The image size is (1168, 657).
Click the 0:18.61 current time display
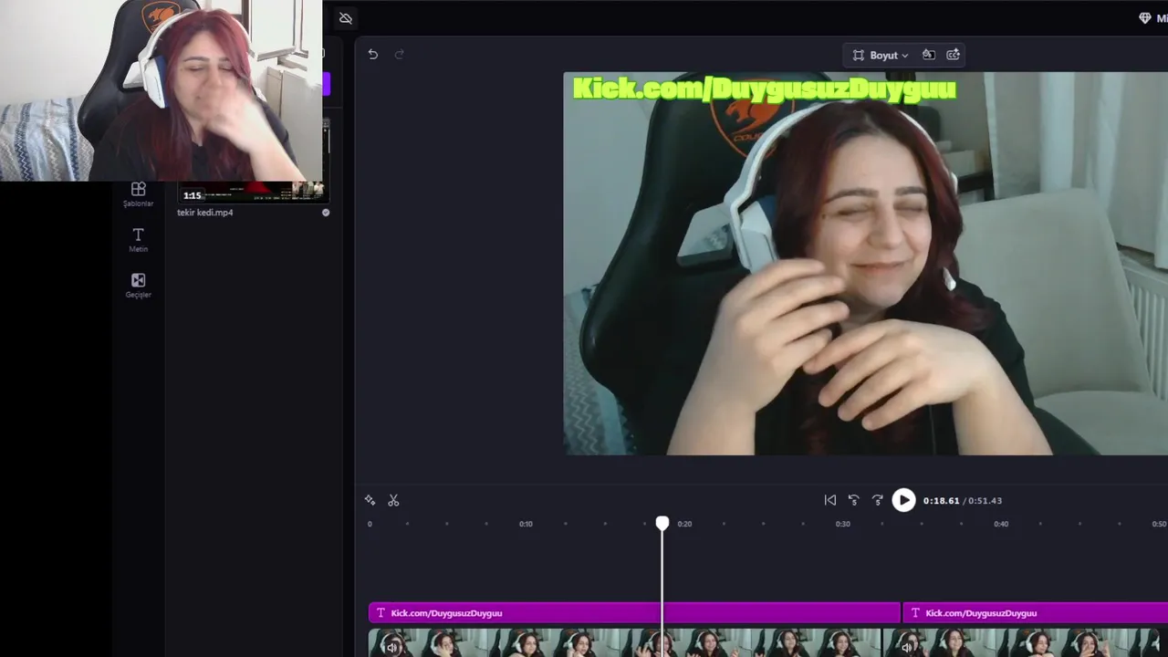point(941,500)
